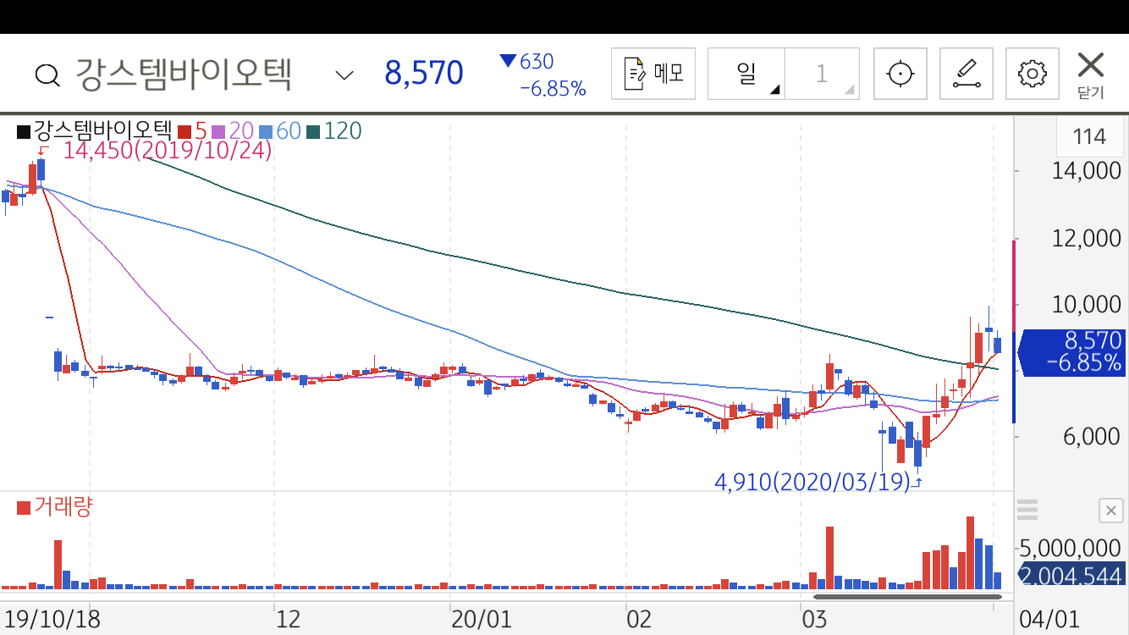Toggle the purple 20-day moving average legend
The width and height of the screenshot is (1129, 635).
(232, 131)
